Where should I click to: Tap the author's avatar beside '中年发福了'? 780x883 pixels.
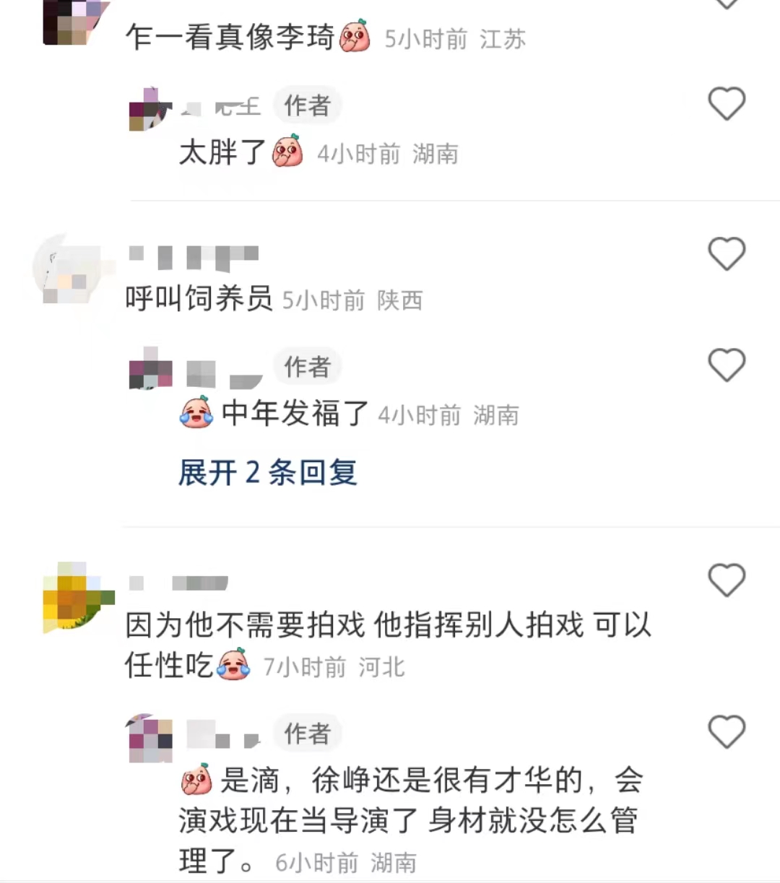tap(150, 369)
